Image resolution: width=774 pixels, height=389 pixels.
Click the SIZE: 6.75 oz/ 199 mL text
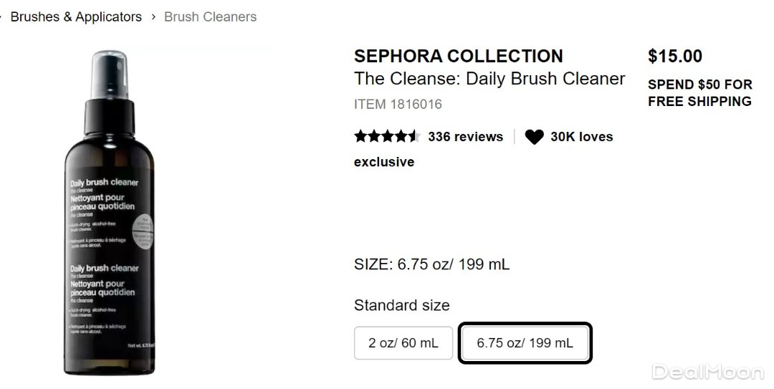(431, 264)
